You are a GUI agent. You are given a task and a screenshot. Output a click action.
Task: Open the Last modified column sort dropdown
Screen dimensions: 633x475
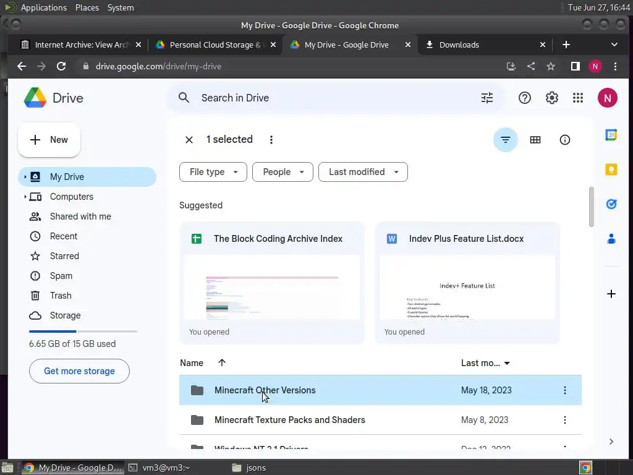click(x=507, y=363)
